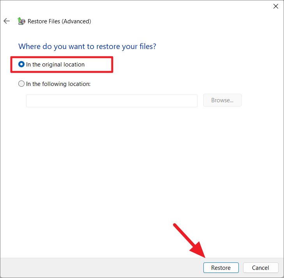
Task: Go back using the left arrow
Action: [7, 21]
